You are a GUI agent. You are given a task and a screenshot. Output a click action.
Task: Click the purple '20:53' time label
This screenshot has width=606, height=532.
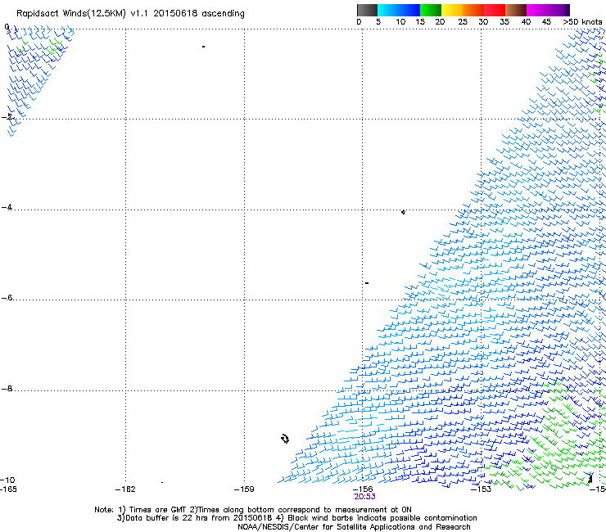(364, 497)
